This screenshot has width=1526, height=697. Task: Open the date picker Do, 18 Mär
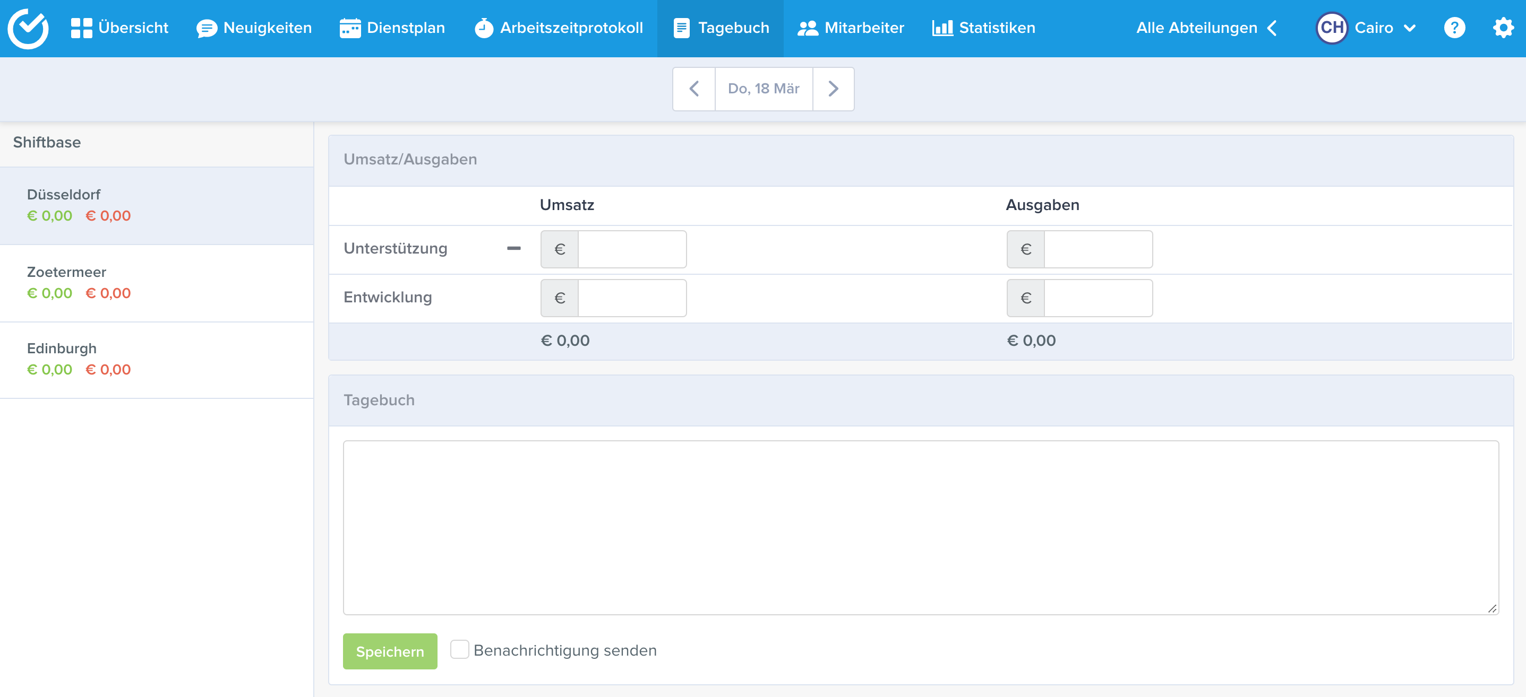(764, 89)
